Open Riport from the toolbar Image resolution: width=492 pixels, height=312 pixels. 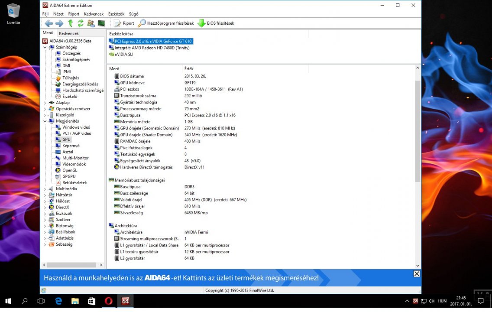124,23
